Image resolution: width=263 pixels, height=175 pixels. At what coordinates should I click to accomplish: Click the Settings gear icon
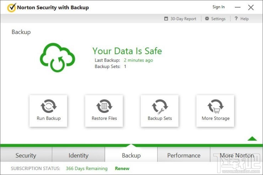click(207, 18)
